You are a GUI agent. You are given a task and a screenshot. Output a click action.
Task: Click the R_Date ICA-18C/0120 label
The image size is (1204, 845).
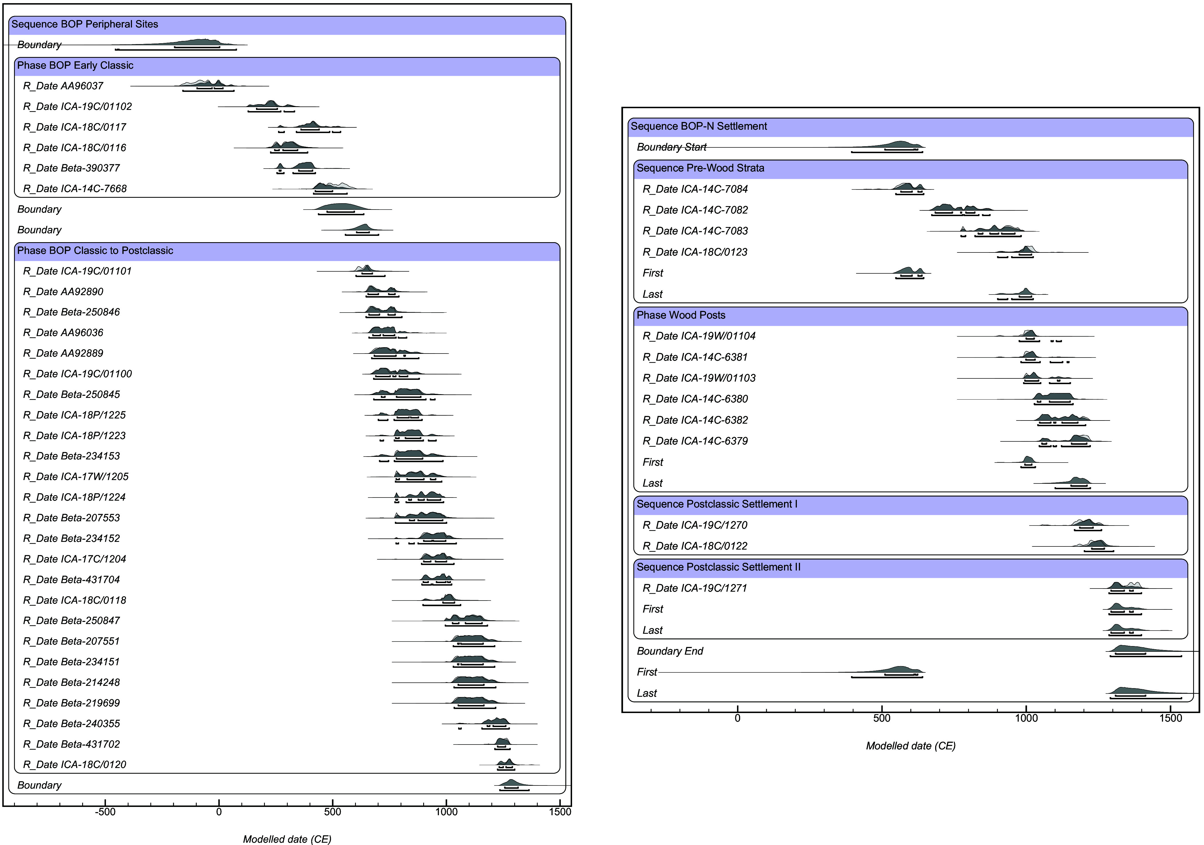[x=74, y=765]
